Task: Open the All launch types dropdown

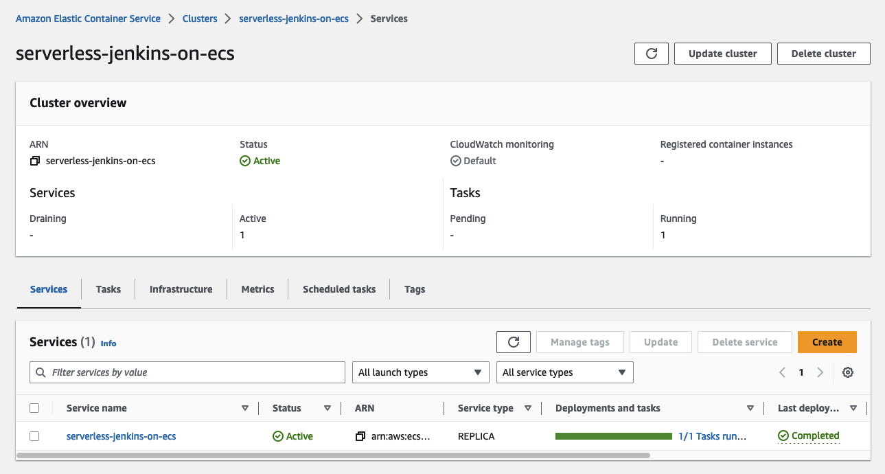Action: click(x=419, y=372)
